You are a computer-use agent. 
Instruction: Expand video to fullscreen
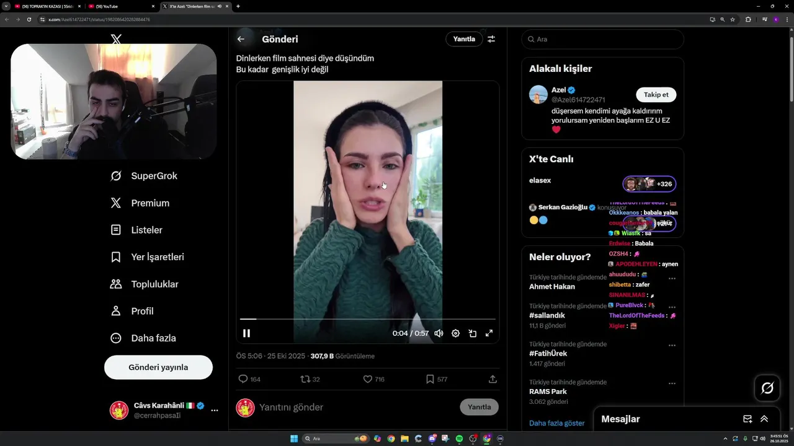tap(489, 333)
